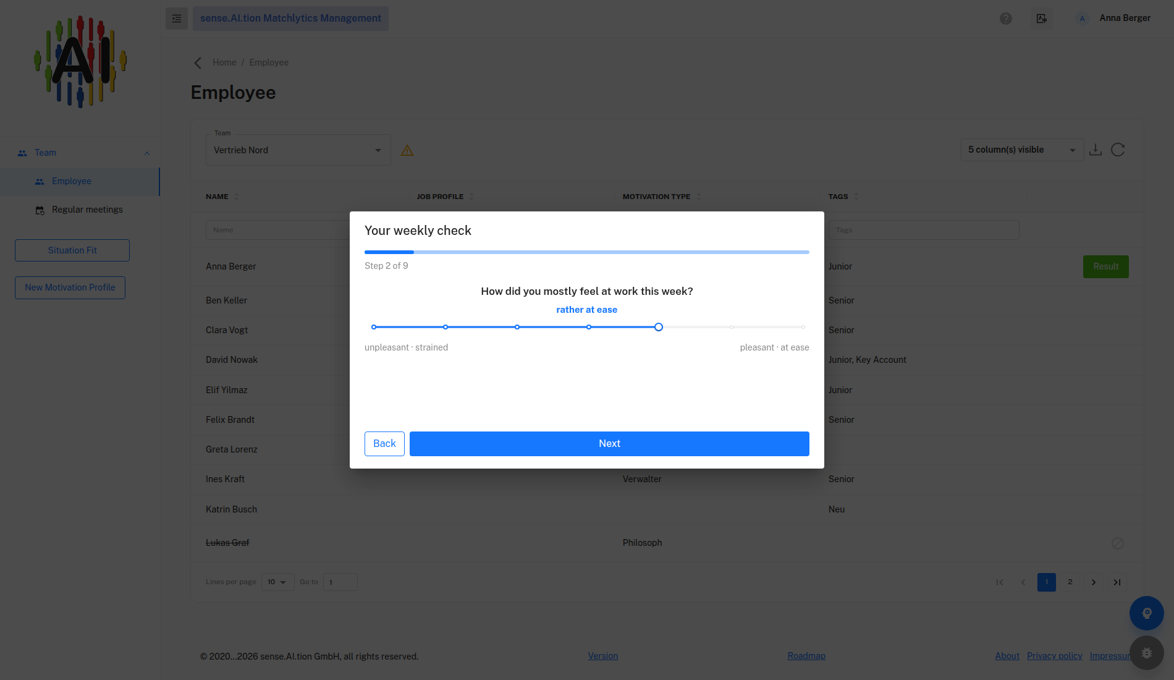Open the Version link in footer

tap(603, 657)
